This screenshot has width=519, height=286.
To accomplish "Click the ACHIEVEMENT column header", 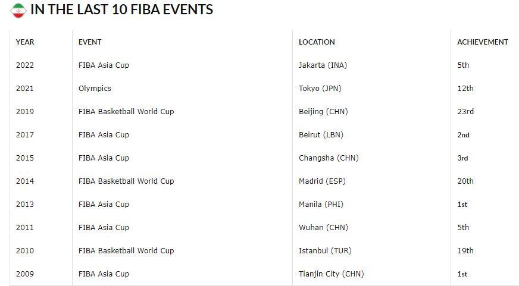I will pyautogui.click(x=482, y=42).
